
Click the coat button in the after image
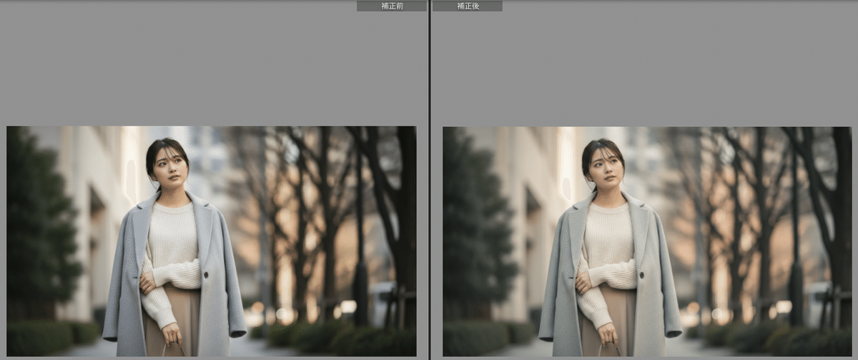point(641,274)
